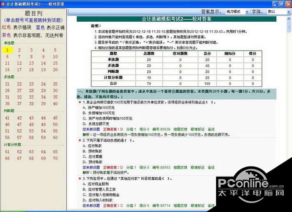The height and width of the screenshot is (212, 292).
Task: Jump to question number 8
Action: click(31, 57)
